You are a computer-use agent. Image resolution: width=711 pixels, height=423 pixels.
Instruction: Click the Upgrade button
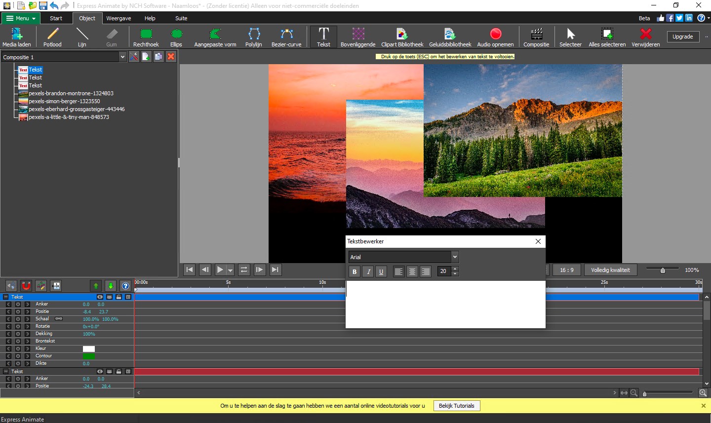(x=682, y=37)
